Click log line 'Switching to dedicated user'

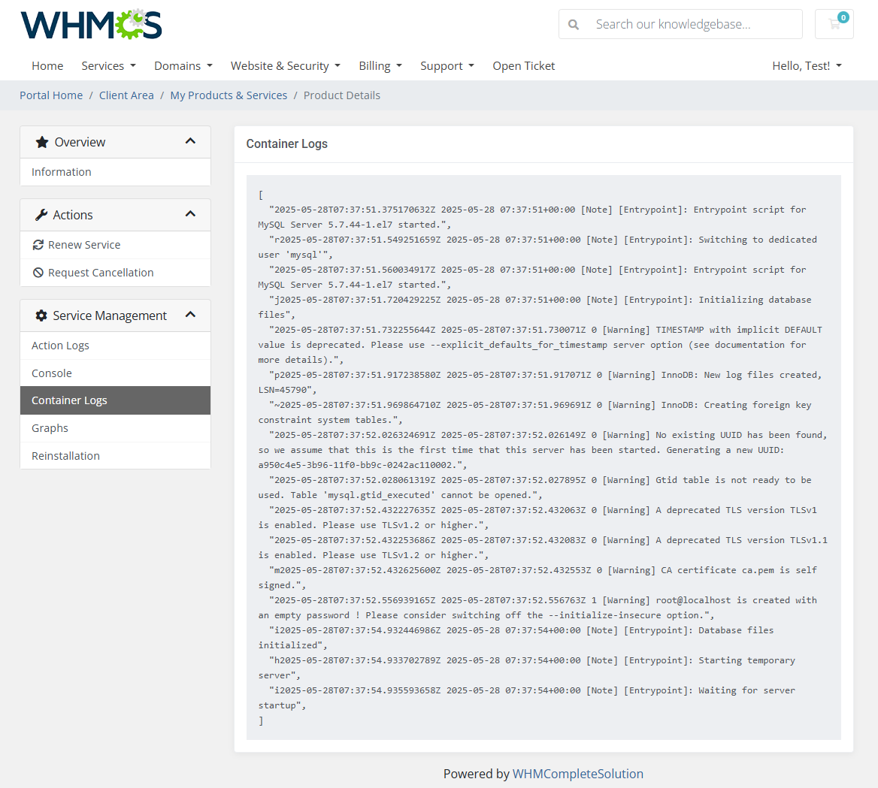pos(537,247)
